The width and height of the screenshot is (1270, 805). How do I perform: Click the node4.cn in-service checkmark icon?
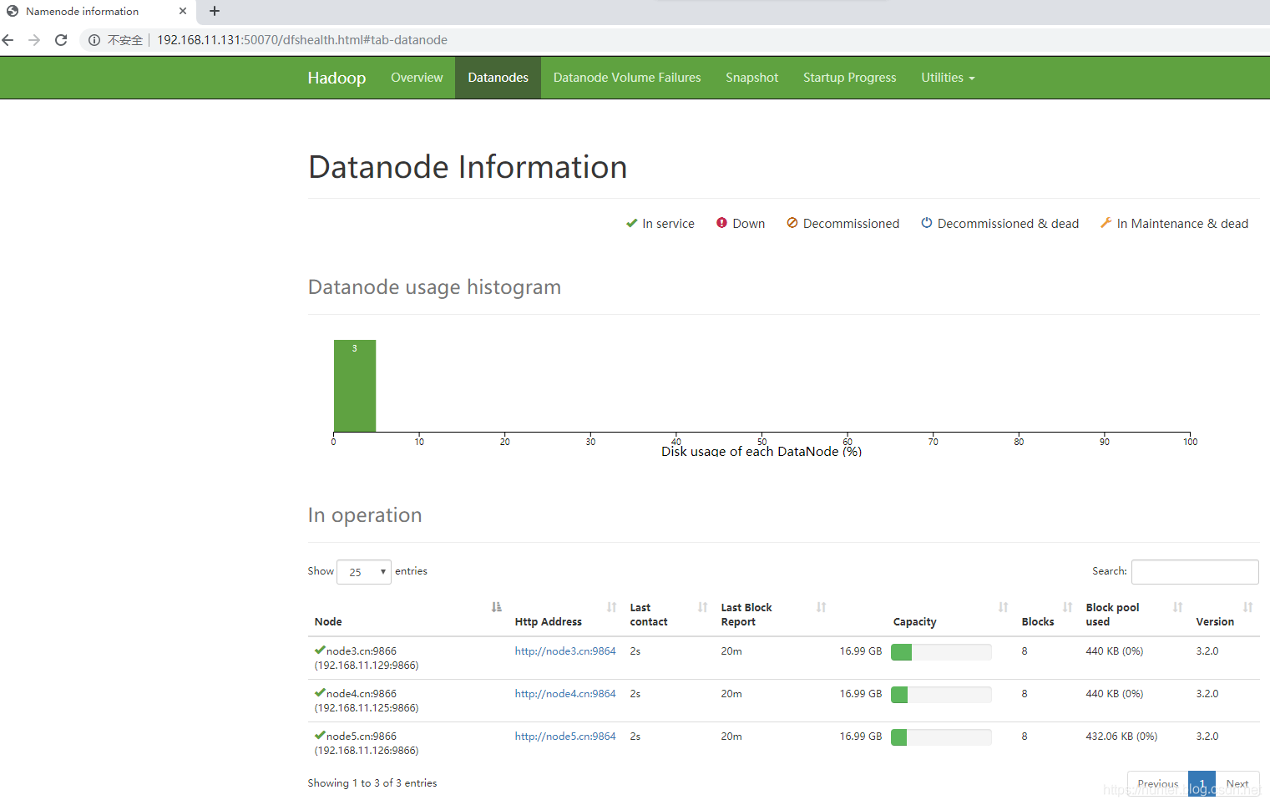point(320,691)
